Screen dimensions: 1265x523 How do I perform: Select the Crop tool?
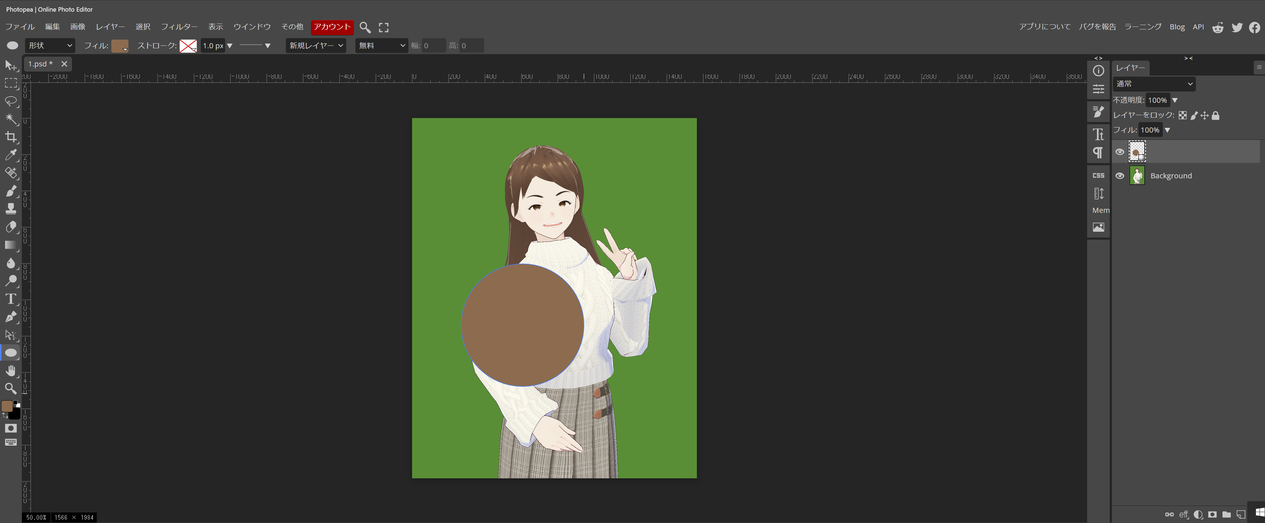(x=11, y=137)
